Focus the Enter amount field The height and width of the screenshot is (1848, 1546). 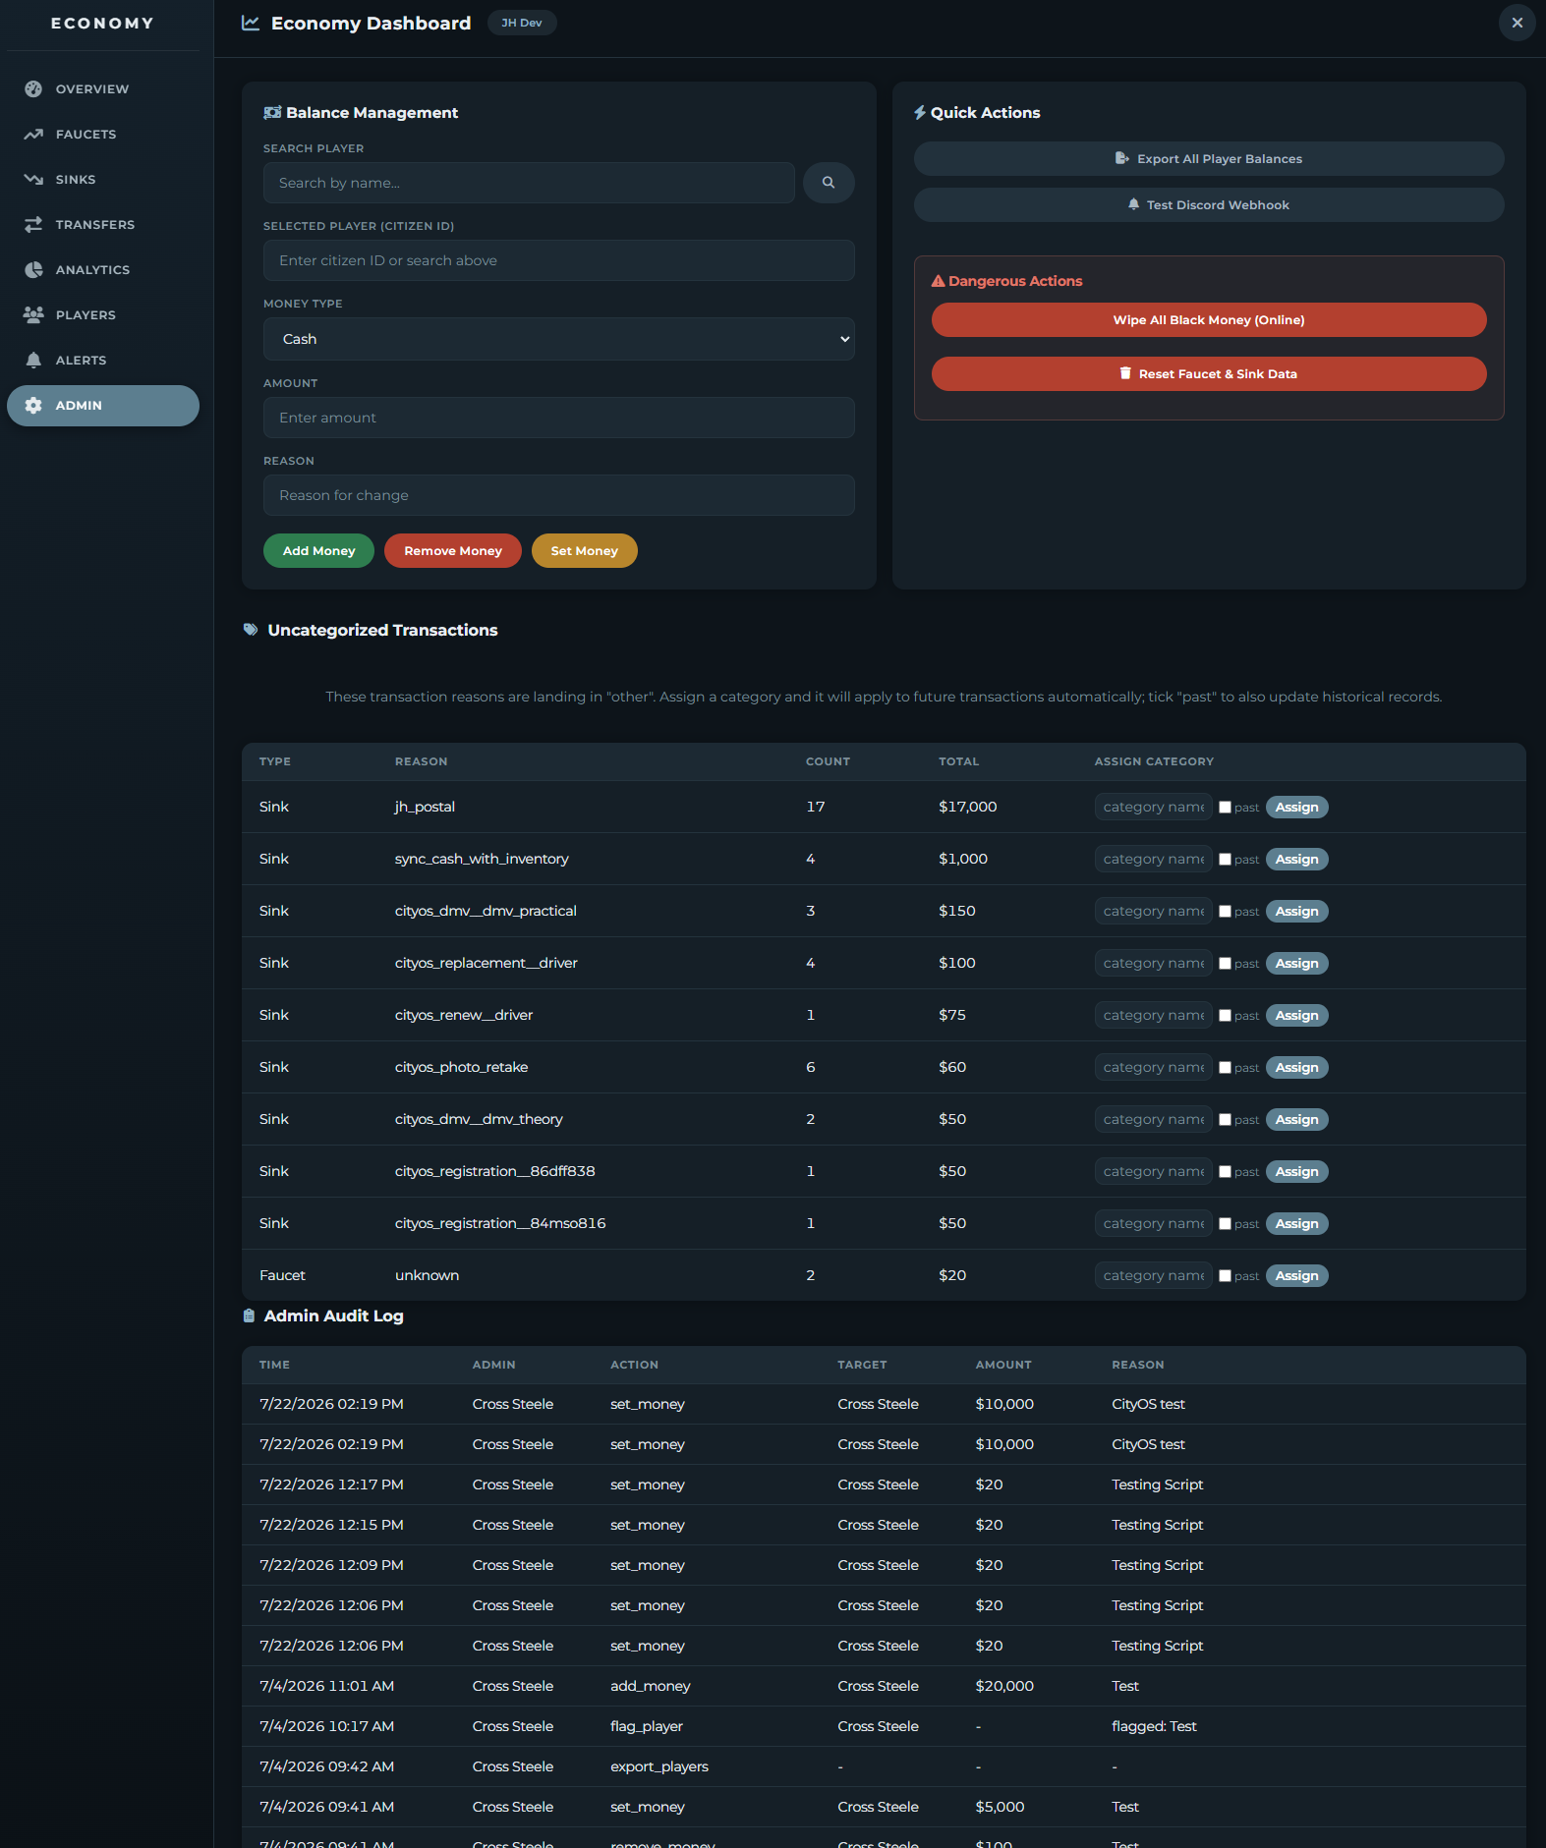pos(559,418)
